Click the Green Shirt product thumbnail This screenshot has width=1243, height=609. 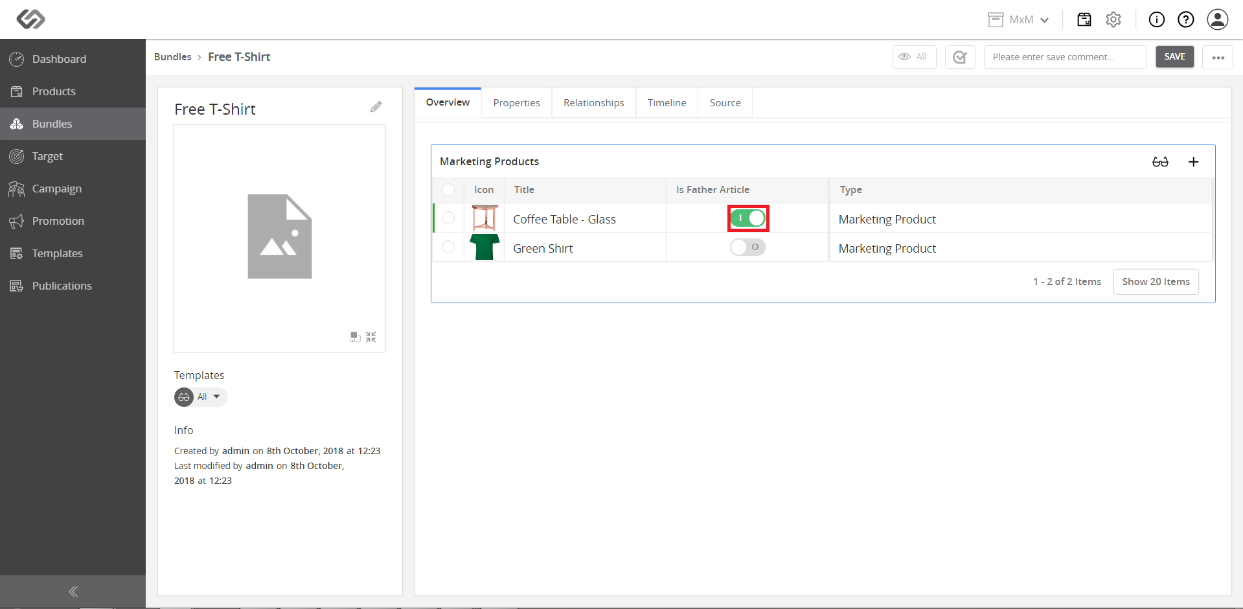[x=485, y=247]
